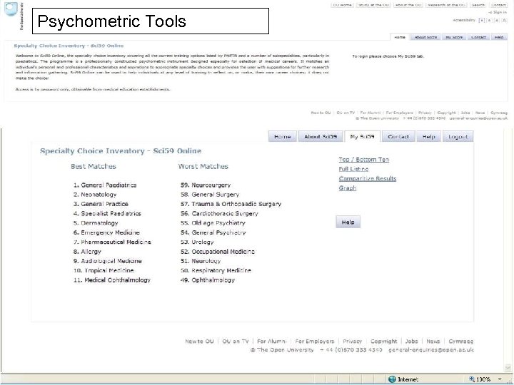The image size is (514, 385).
Task: Click the Search button in top navigation
Action: pos(478,5)
